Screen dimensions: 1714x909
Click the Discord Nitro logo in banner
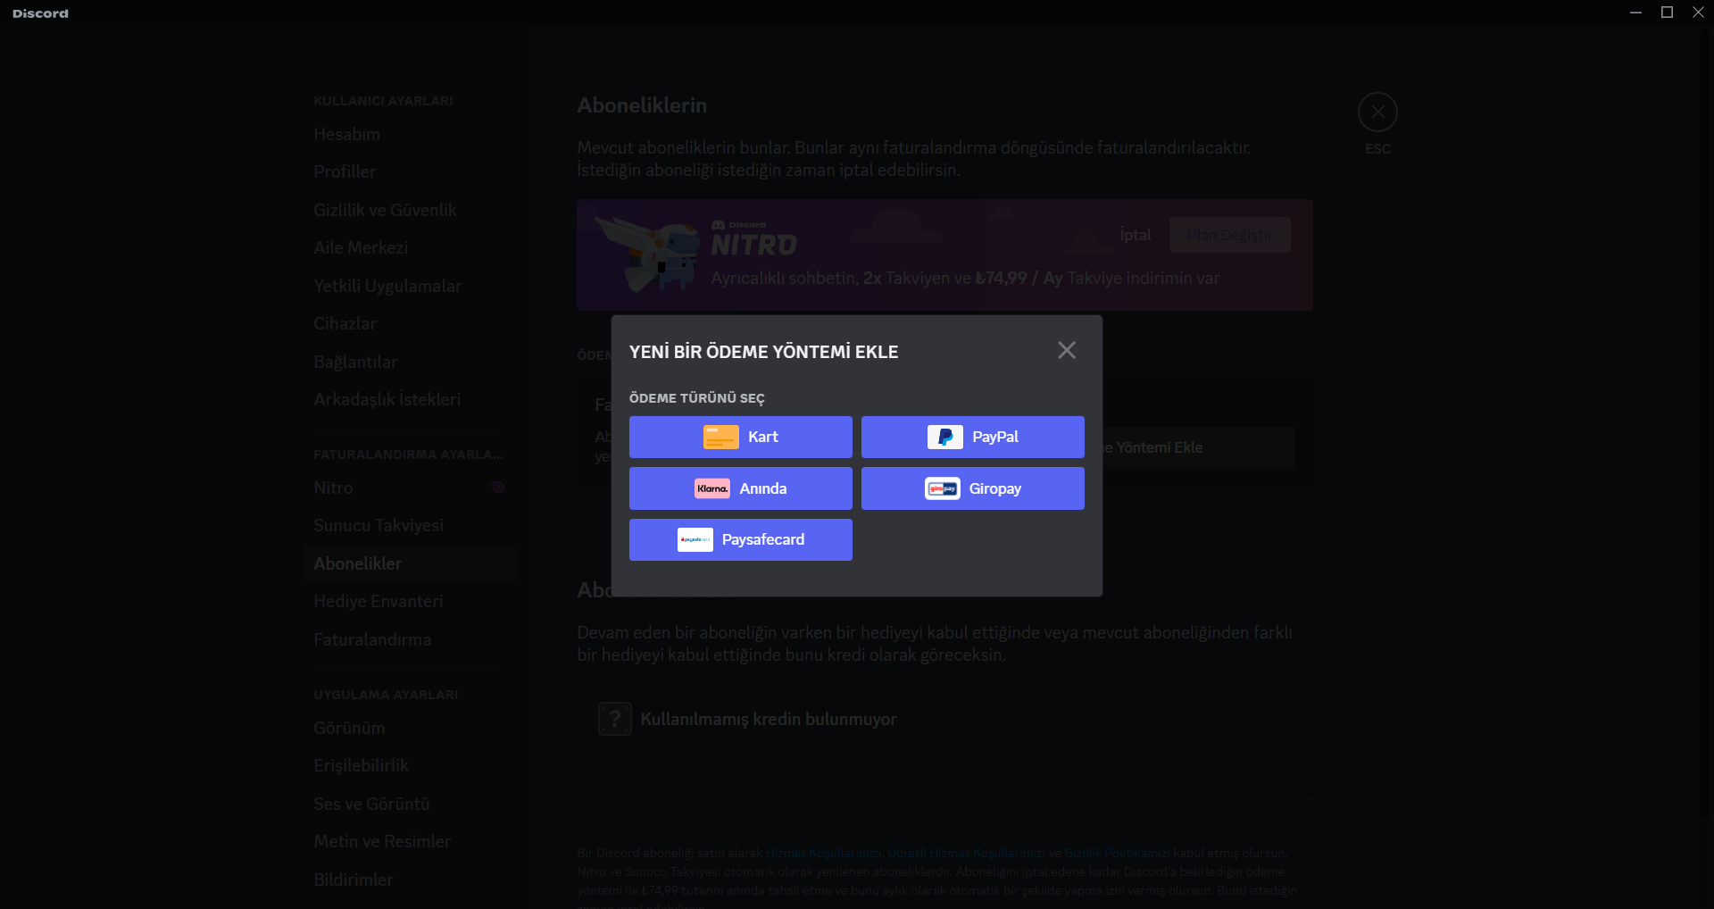pyautogui.click(x=753, y=239)
